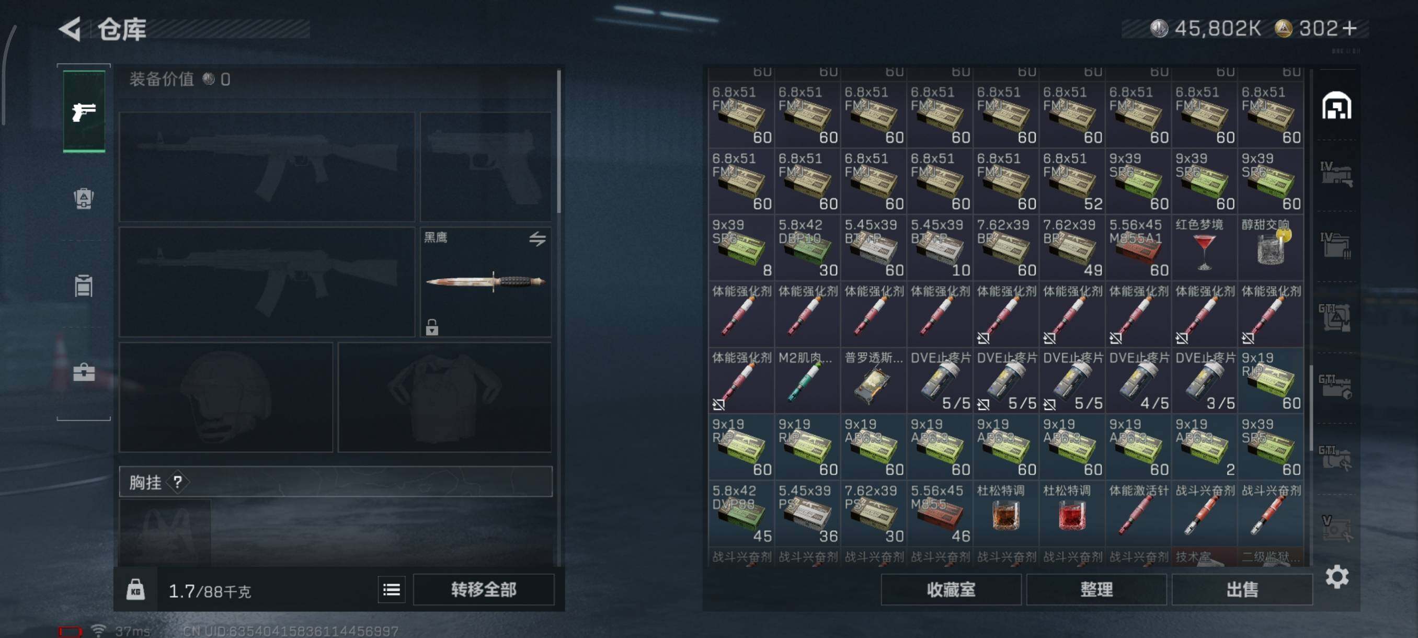The height and width of the screenshot is (638, 1418).
Task: Open warehouse settings gear icon
Action: point(1336,576)
